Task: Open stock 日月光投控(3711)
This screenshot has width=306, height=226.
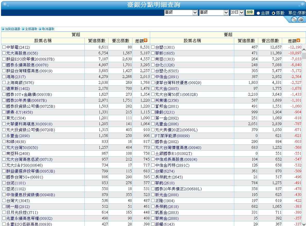Action: pyautogui.click(x=22, y=213)
